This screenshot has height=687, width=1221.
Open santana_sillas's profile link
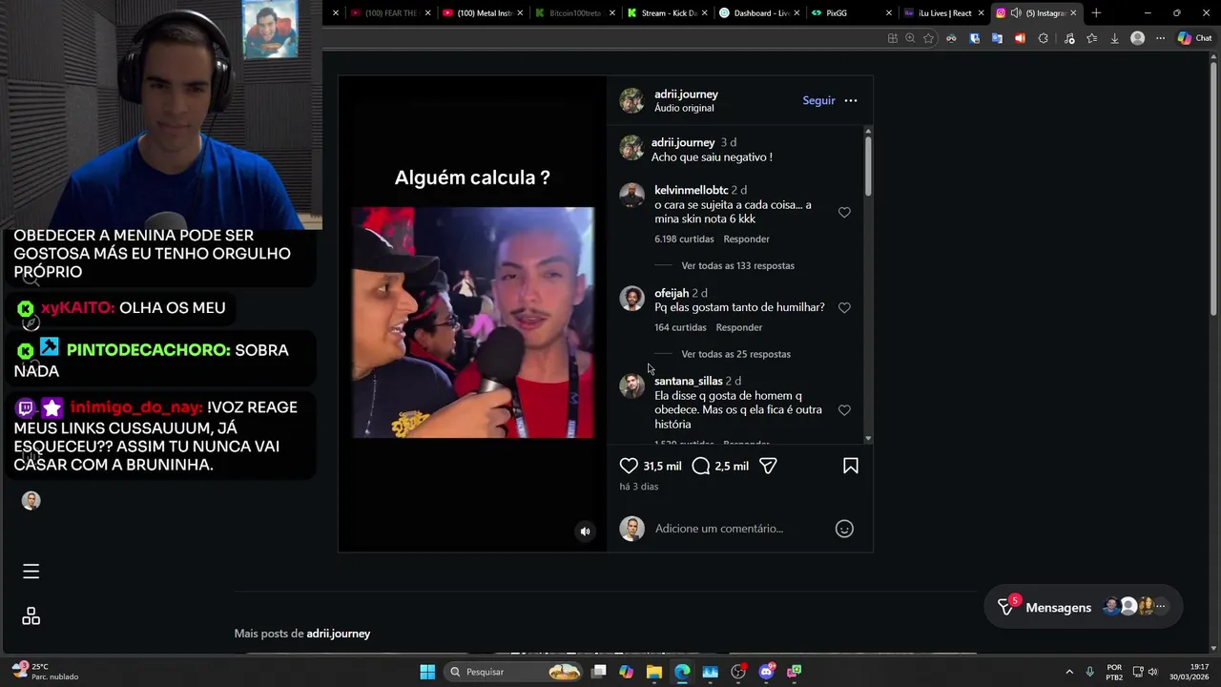(688, 381)
